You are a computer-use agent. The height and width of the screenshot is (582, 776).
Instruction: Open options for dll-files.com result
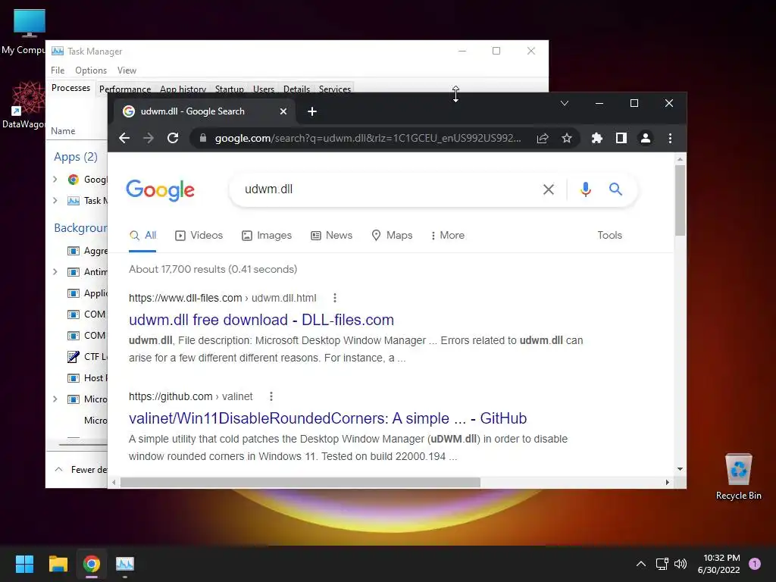[335, 298]
